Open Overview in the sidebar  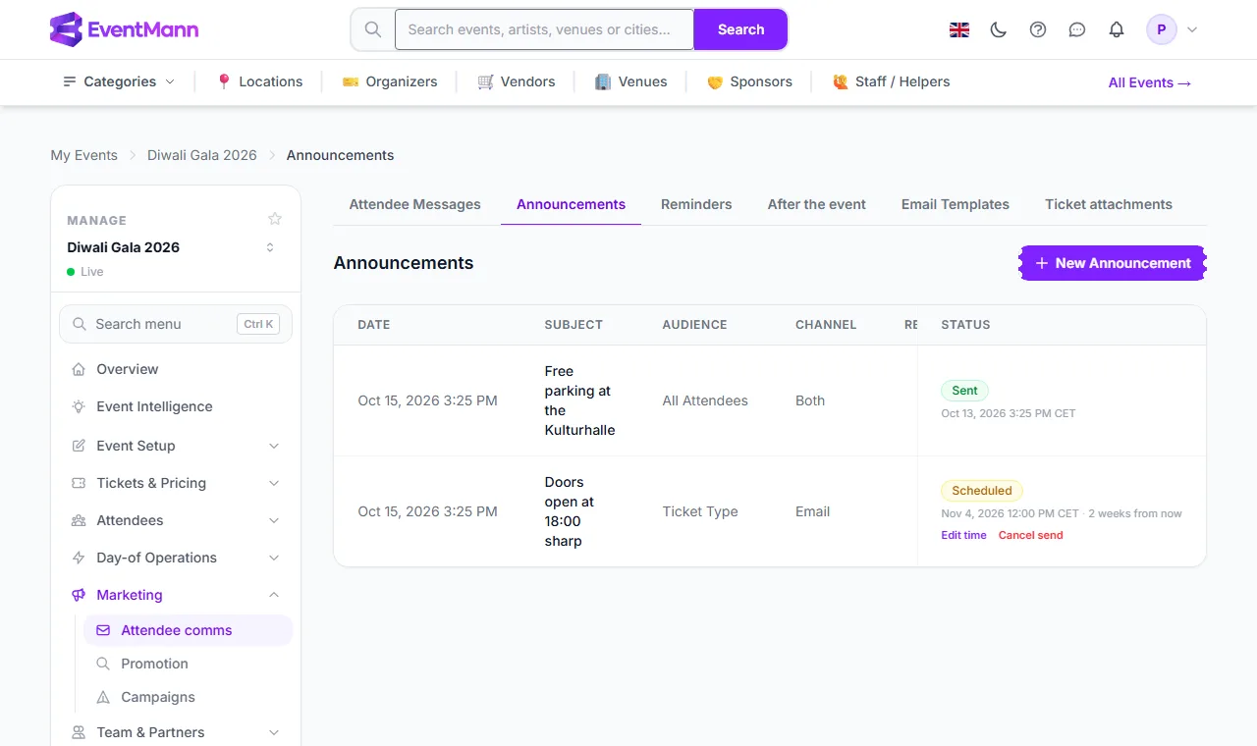coord(176,369)
